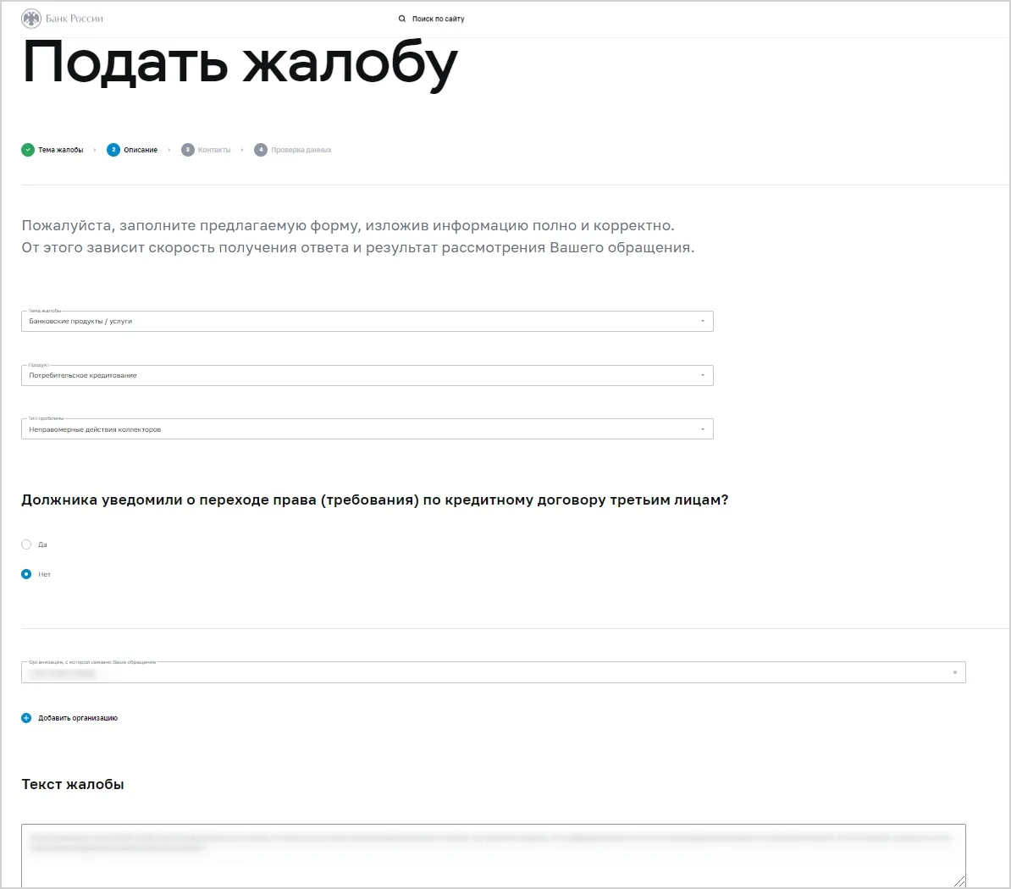Expand the Продукт dropdown arrow
The image size is (1011, 889).
pos(702,375)
